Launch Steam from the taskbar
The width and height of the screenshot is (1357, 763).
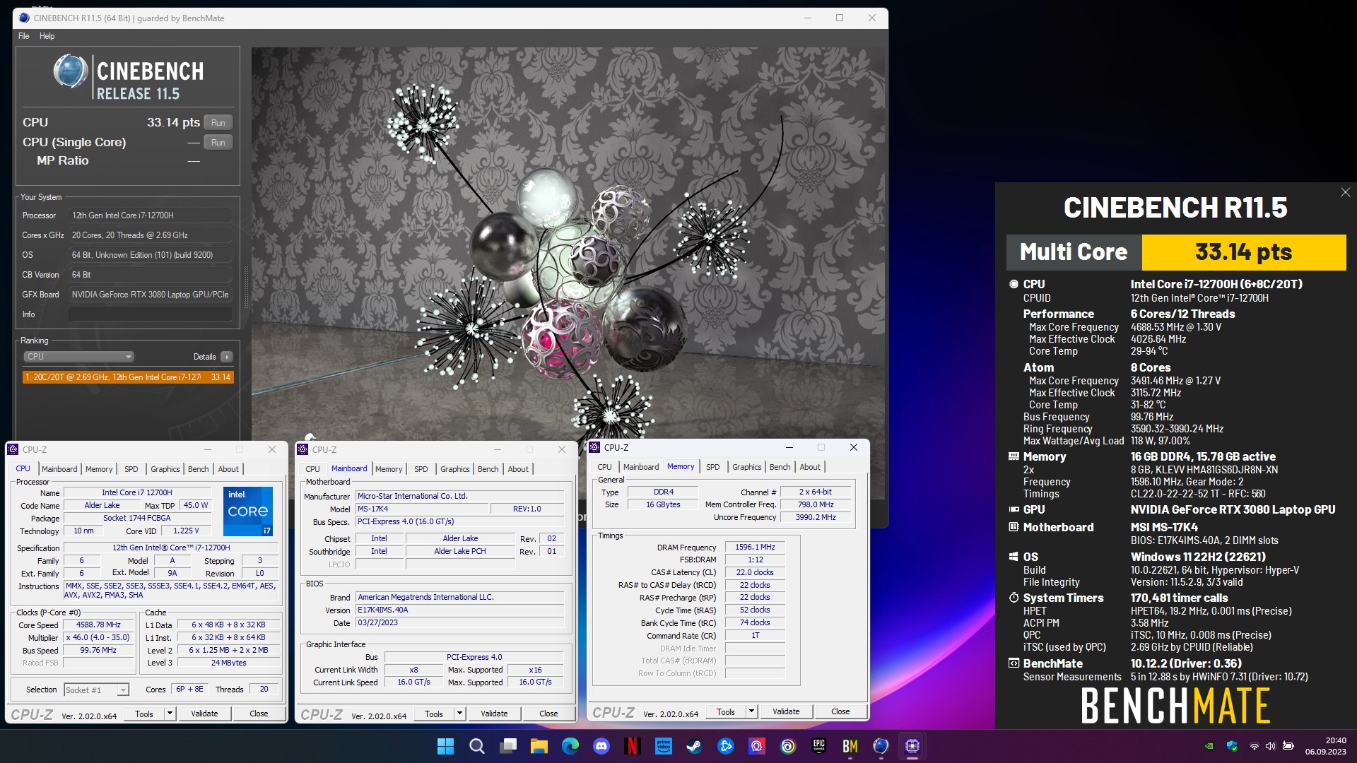click(x=695, y=746)
